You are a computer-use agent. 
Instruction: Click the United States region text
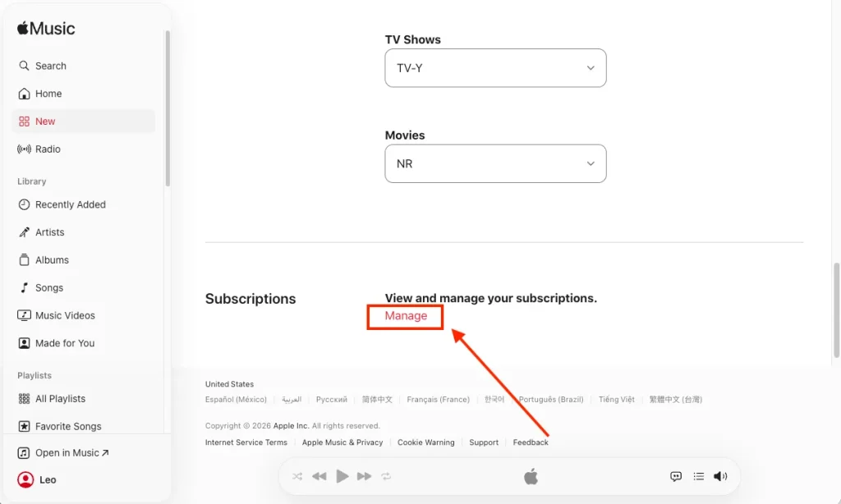(x=229, y=384)
